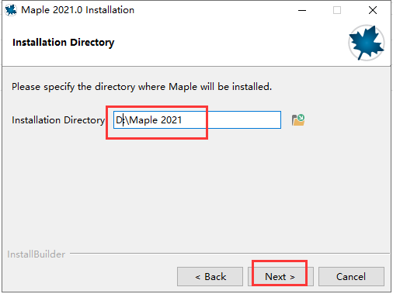Click after 2021 in the directory path
This screenshot has height=294, width=393.
tap(183, 120)
